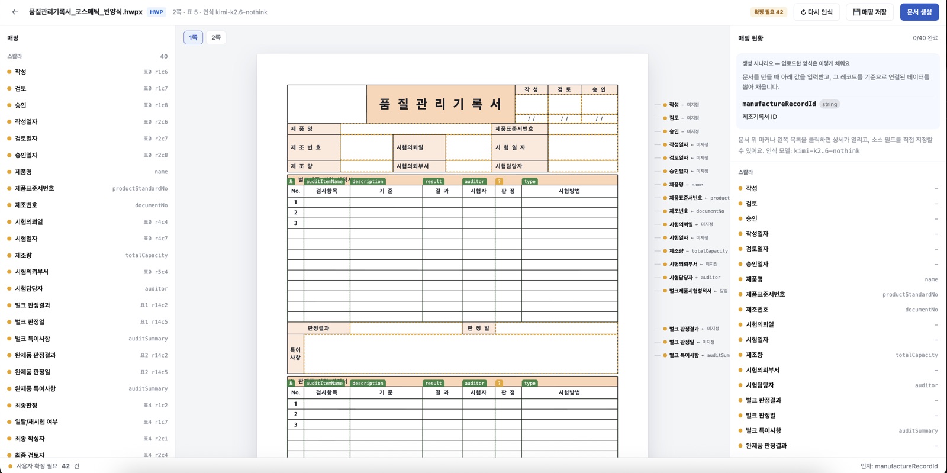Switch to page 1쪽 tab
The width and height of the screenshot is (947, 473).
tap(194, 37)
